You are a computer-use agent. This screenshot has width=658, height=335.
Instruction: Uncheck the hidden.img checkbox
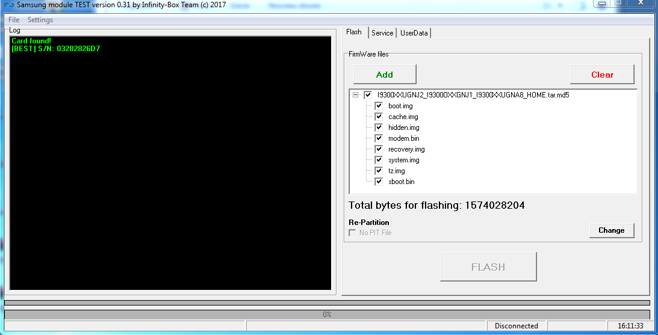[x=379, y=128]
